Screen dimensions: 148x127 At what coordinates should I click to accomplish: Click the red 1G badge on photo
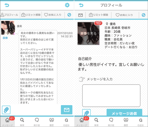coord(98,23)
